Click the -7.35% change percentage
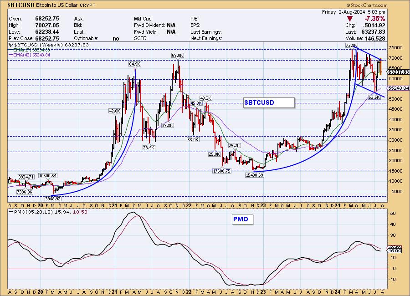The width and height of the screenshot is (410, 296). click(375, 19)
